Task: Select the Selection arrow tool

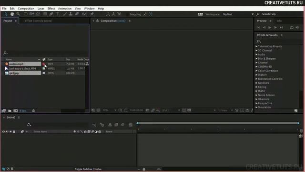Action: tap(6, 14)
